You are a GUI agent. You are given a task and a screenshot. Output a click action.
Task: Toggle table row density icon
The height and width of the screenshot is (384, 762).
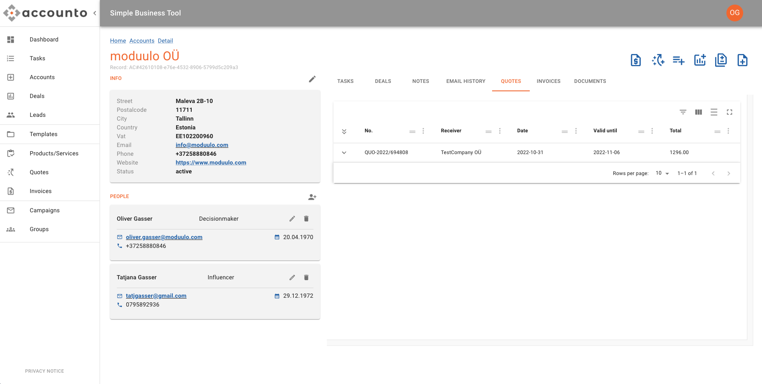[714, 112]
